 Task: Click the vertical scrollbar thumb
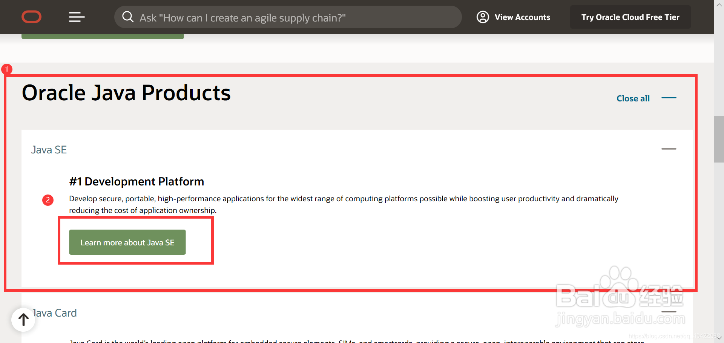pyautogui.click(x=719, y=139)
